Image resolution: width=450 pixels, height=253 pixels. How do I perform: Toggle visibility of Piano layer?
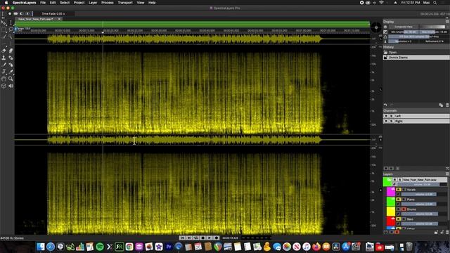(x=399, y=200)
